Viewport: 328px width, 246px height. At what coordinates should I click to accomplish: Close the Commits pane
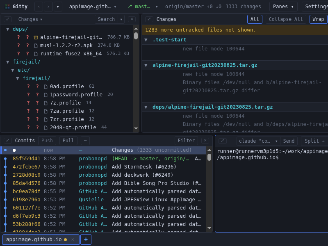click(x=205, y=141)
